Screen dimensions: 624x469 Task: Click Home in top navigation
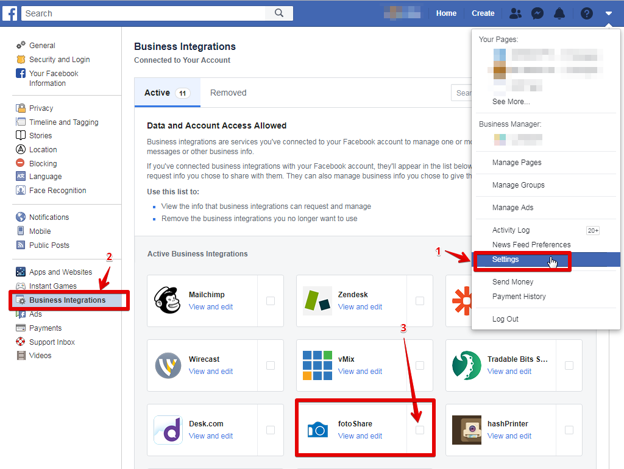point(446,13)
